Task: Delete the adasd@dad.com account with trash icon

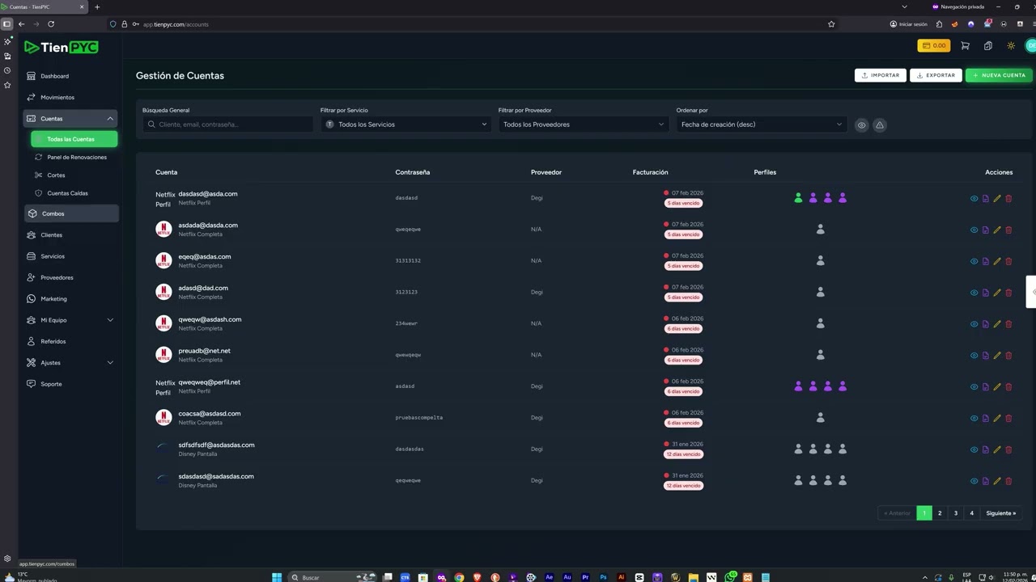Action: click(x=1008, y=293)
